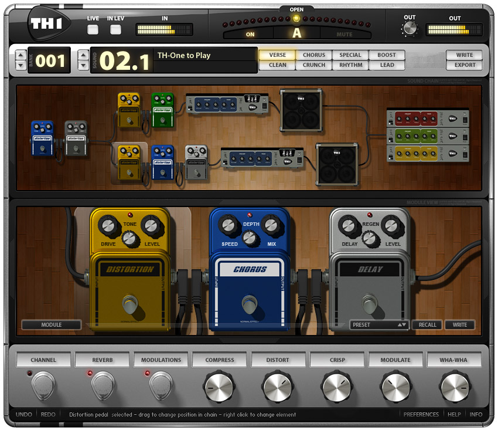Click the Distortion DRIVE knob
Viewport: 498px width, 430px height.
point(108,226)
